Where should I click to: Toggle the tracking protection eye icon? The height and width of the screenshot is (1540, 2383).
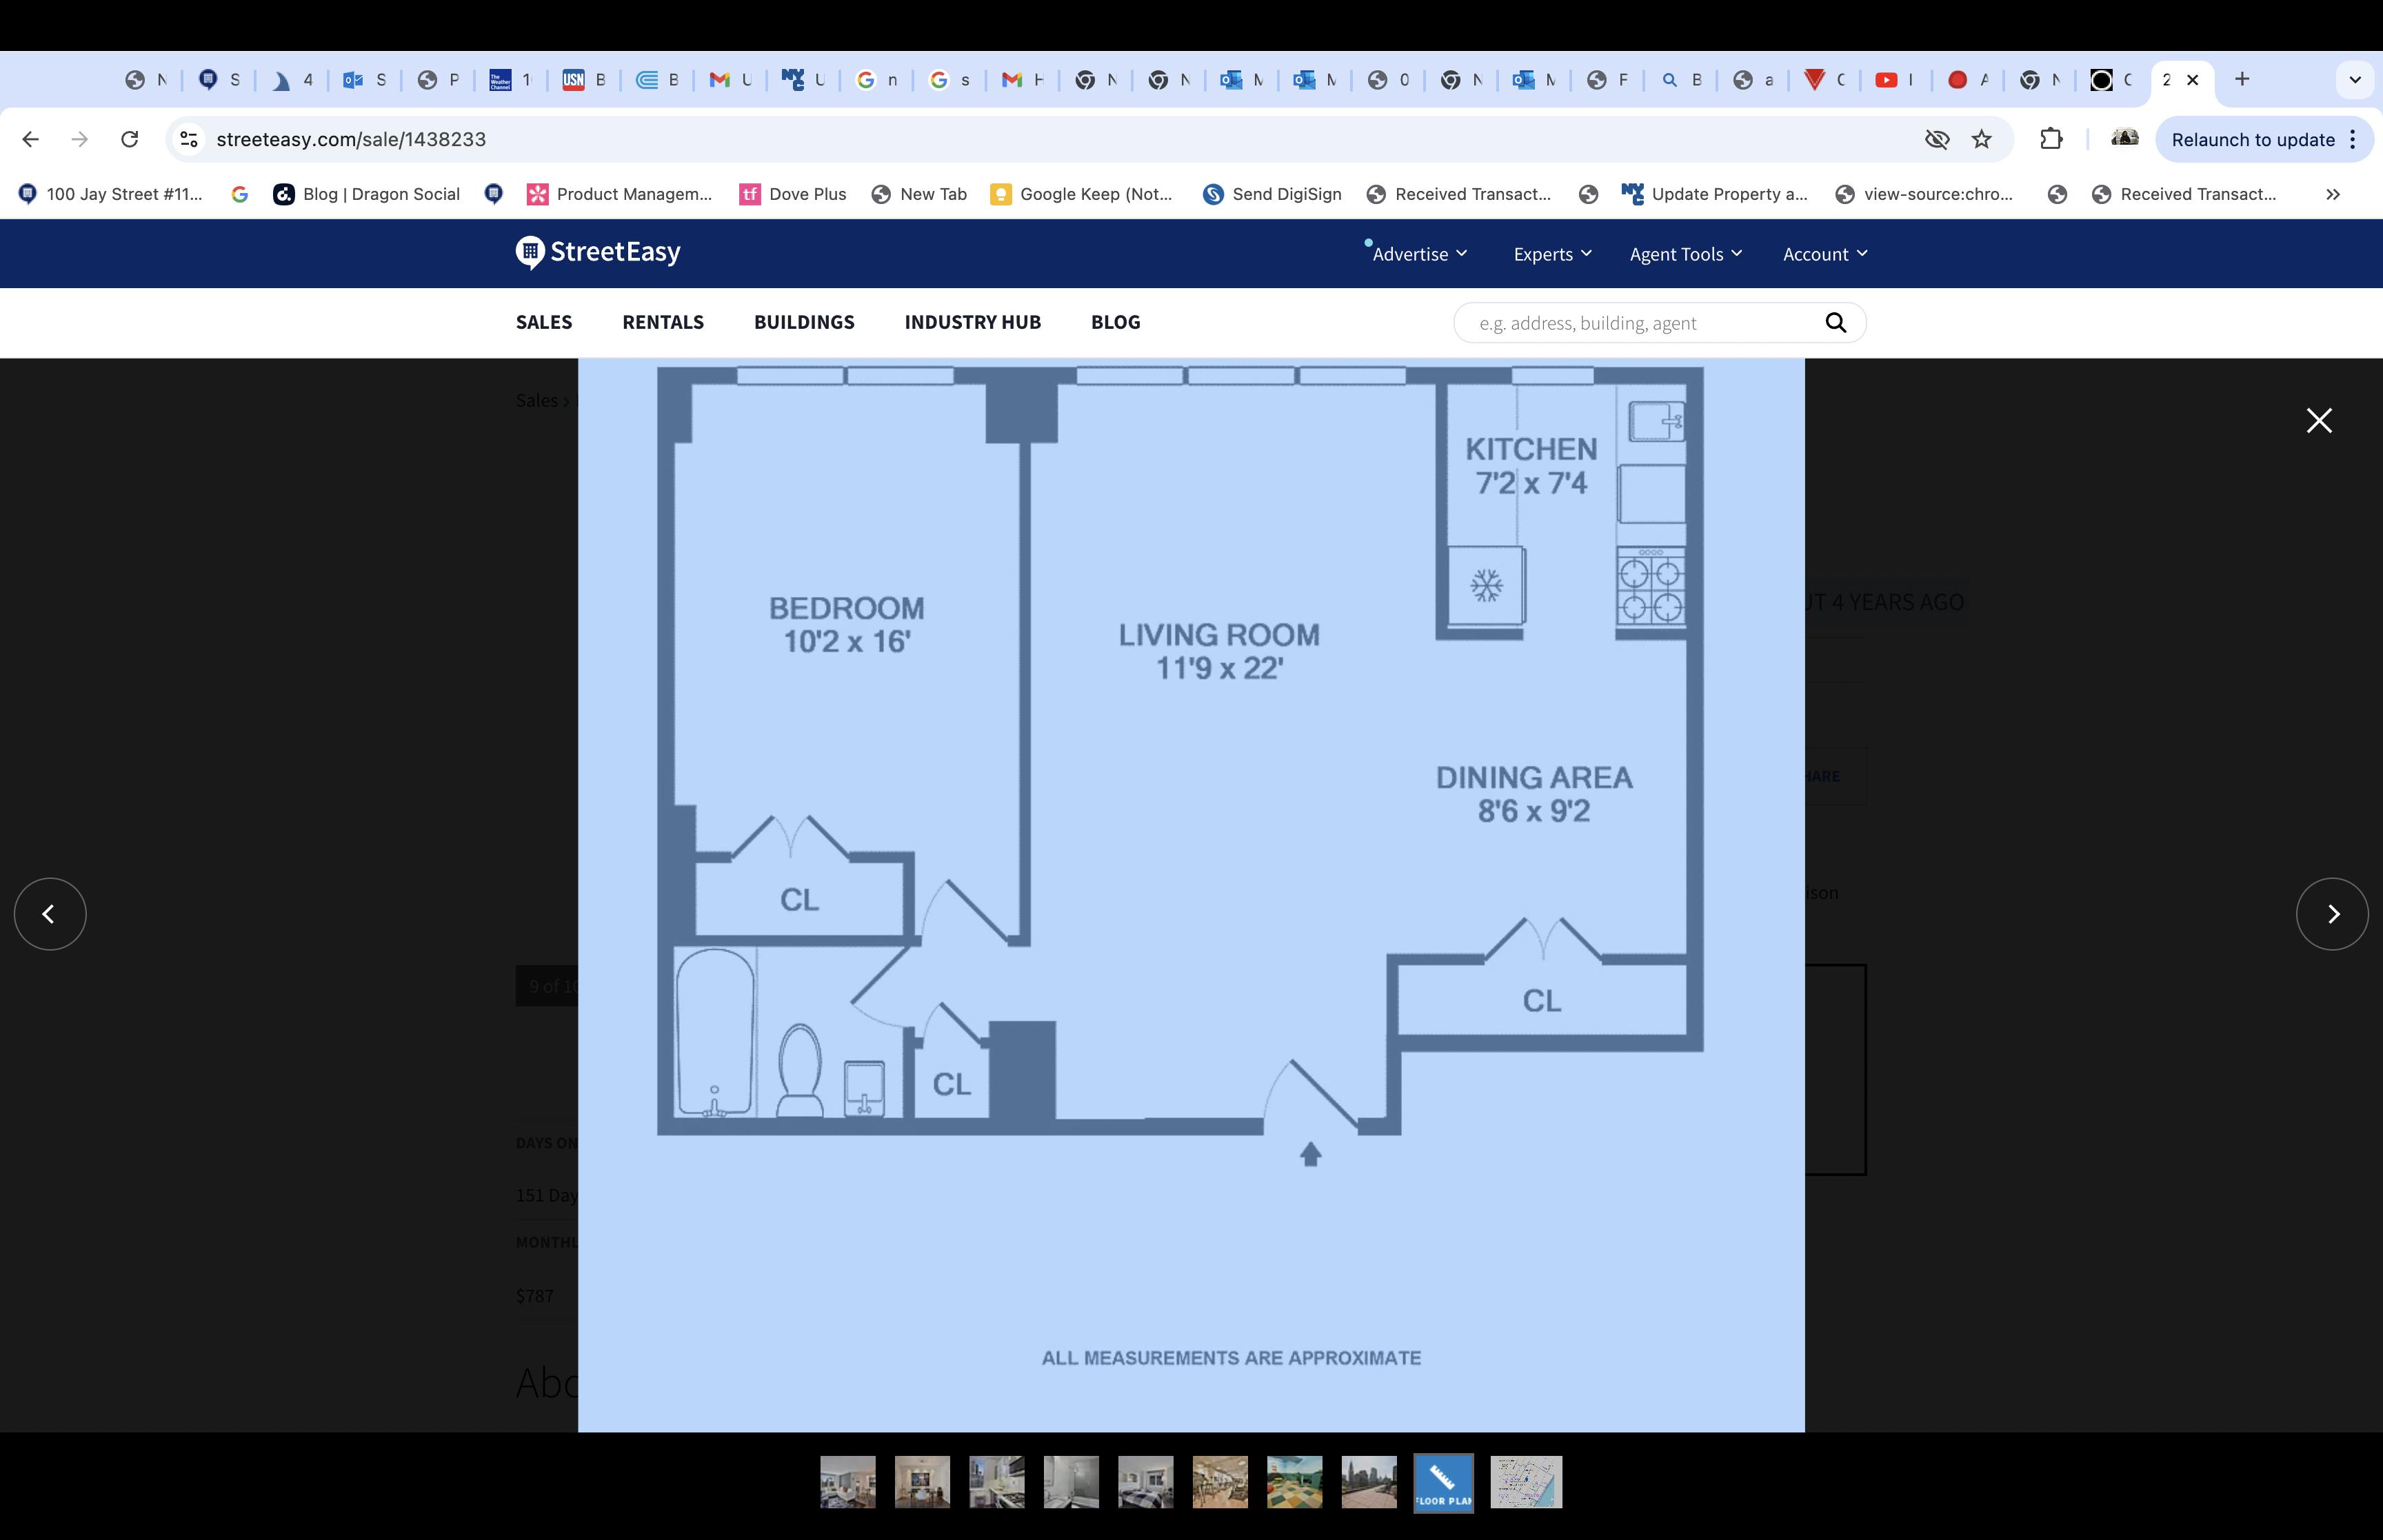[1936, 139]
